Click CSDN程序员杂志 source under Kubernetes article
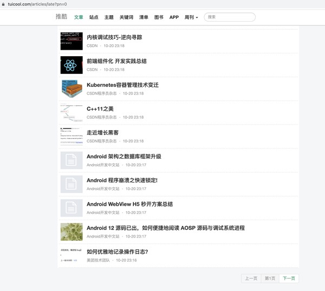The width and height of the screenshot is (325, 291). pos(102,93)
